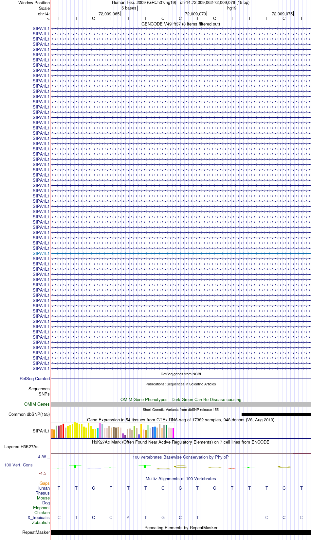Click the 4.88 upper PhyloP scale value
311x540 pixels.
click(x=42, y=457)
